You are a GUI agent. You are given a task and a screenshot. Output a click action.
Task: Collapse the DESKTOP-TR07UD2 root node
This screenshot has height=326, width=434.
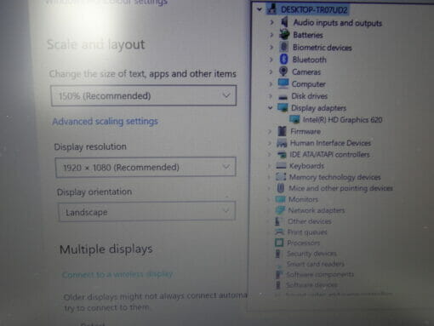[260, 9]
